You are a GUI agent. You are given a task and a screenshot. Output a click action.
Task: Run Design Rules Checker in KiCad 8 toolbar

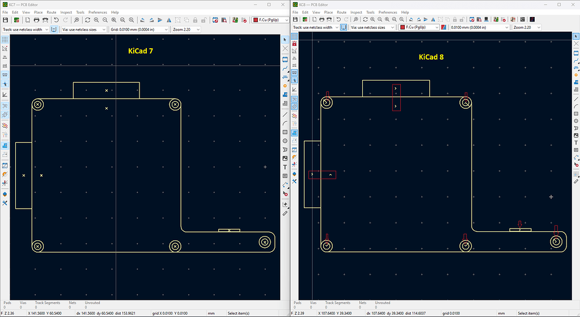click(503, 19)
